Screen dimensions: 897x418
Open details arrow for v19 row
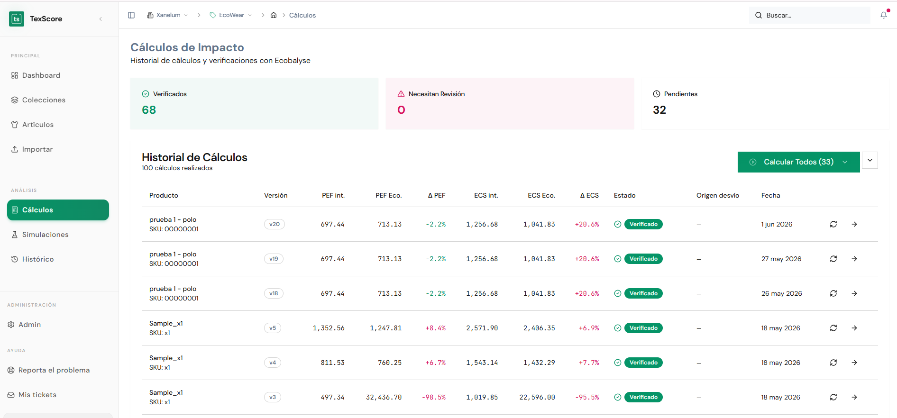[854, 259]
